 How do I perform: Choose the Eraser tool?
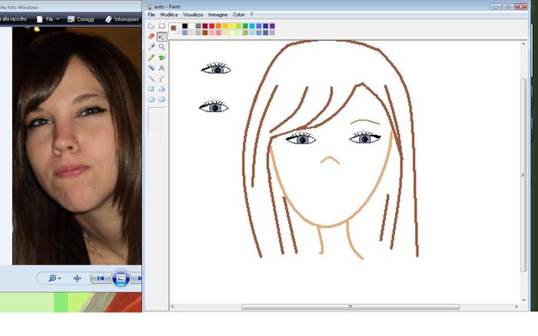point(151,36)
